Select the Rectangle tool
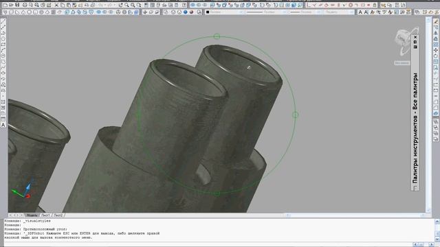Image resolution: width=440 pixels, height=247 pixels. point(3,44)
